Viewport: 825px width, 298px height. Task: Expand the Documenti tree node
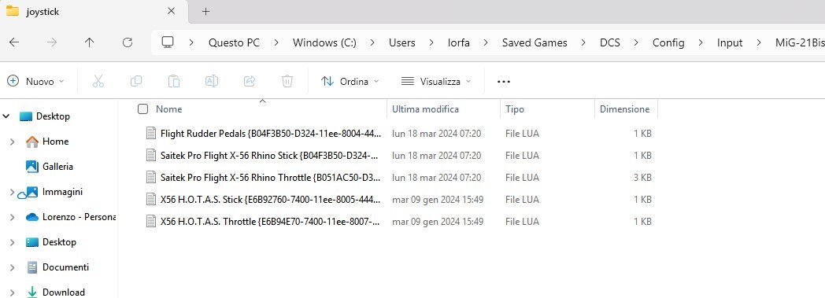pyautogui.click(x=12, y=267)
